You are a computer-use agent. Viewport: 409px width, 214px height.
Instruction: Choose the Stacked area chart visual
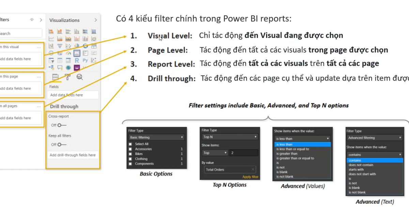point(68,39)
